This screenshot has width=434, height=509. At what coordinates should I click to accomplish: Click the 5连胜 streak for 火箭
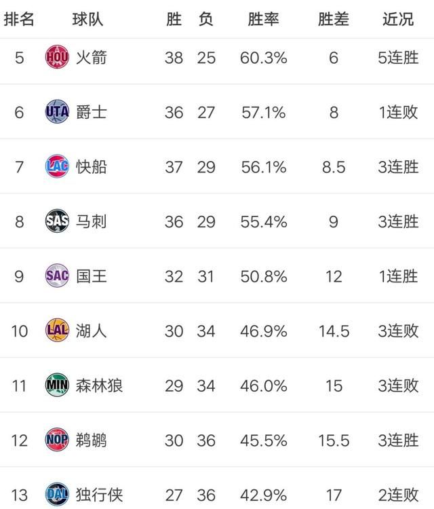tap(398, 58)
